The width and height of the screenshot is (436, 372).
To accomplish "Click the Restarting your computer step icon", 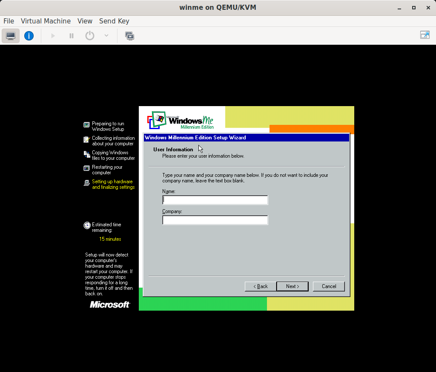I will coord(87,168).
